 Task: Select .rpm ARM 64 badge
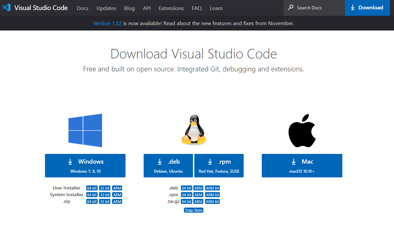click(x=212, y=195)
